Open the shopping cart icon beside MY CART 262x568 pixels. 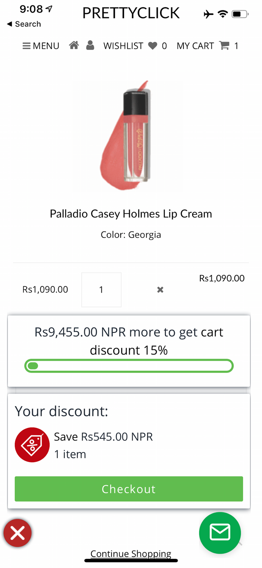click(225, 45)
